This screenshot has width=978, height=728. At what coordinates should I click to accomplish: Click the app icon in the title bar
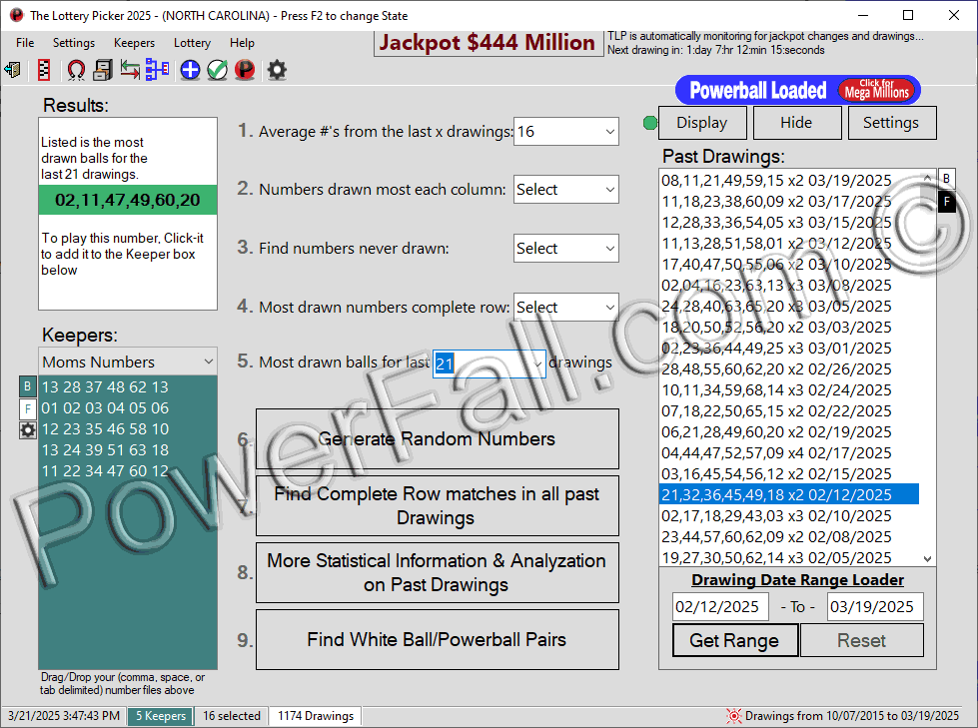(x=16, y=15)
